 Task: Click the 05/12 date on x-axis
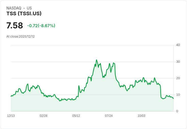pyautogui.click(x=76, y=116)
